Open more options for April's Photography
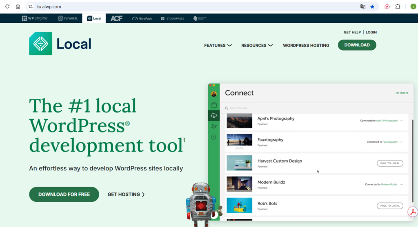 tap(402, 121)
